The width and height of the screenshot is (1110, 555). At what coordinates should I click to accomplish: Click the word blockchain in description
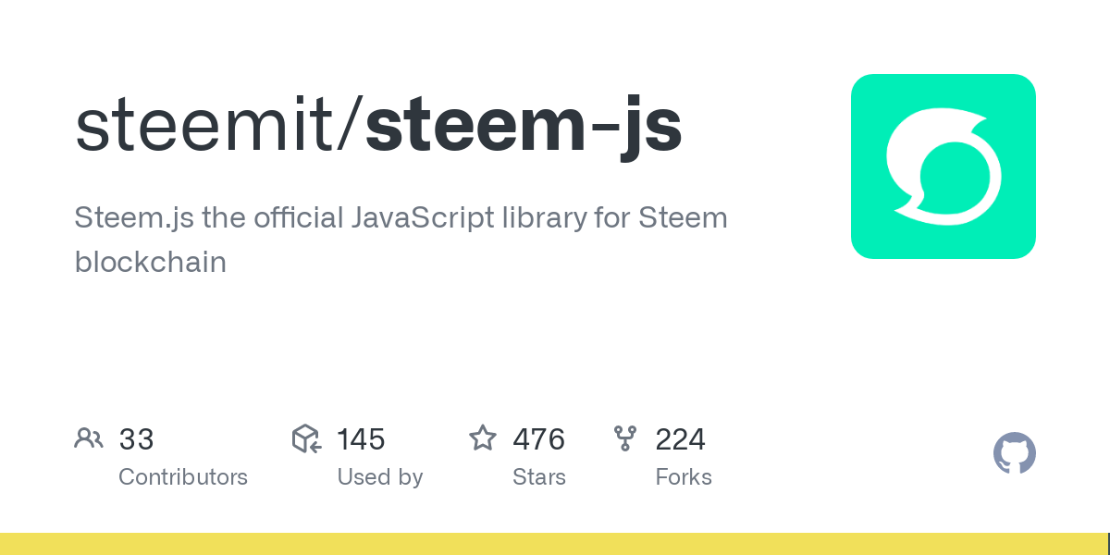pos(150,262)
